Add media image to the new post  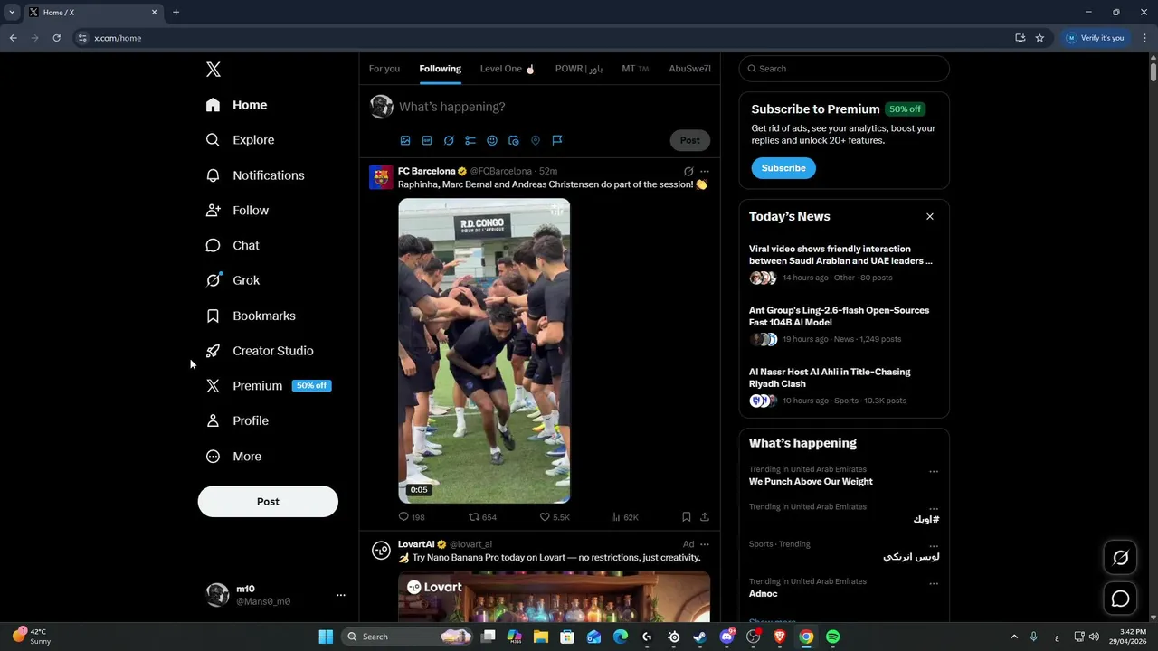(x=405, y=140)
